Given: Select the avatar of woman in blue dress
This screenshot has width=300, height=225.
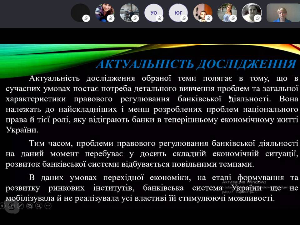Looking at the screenshot, I should 227,12.
